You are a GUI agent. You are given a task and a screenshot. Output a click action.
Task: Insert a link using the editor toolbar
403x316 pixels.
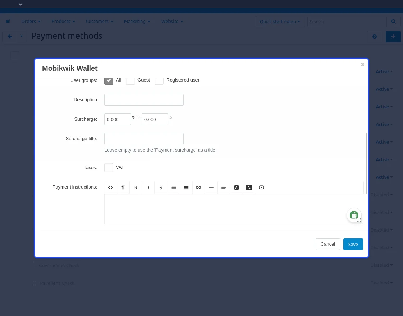(x=199, y=187)
